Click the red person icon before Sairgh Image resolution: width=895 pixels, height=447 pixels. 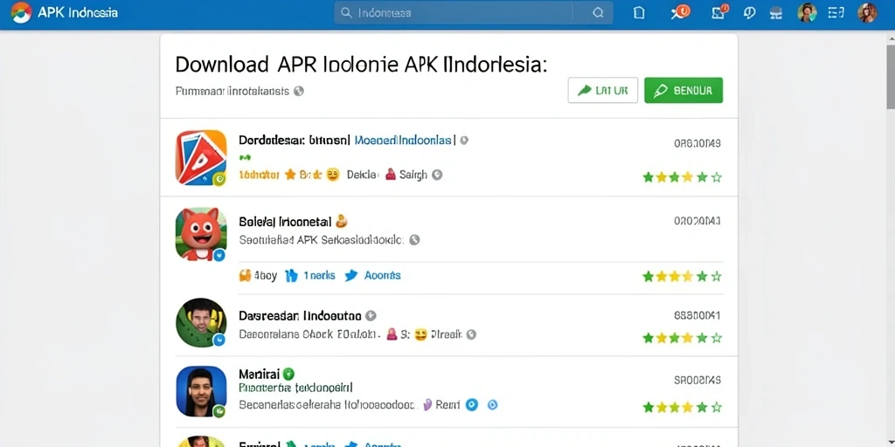(391, 175)
